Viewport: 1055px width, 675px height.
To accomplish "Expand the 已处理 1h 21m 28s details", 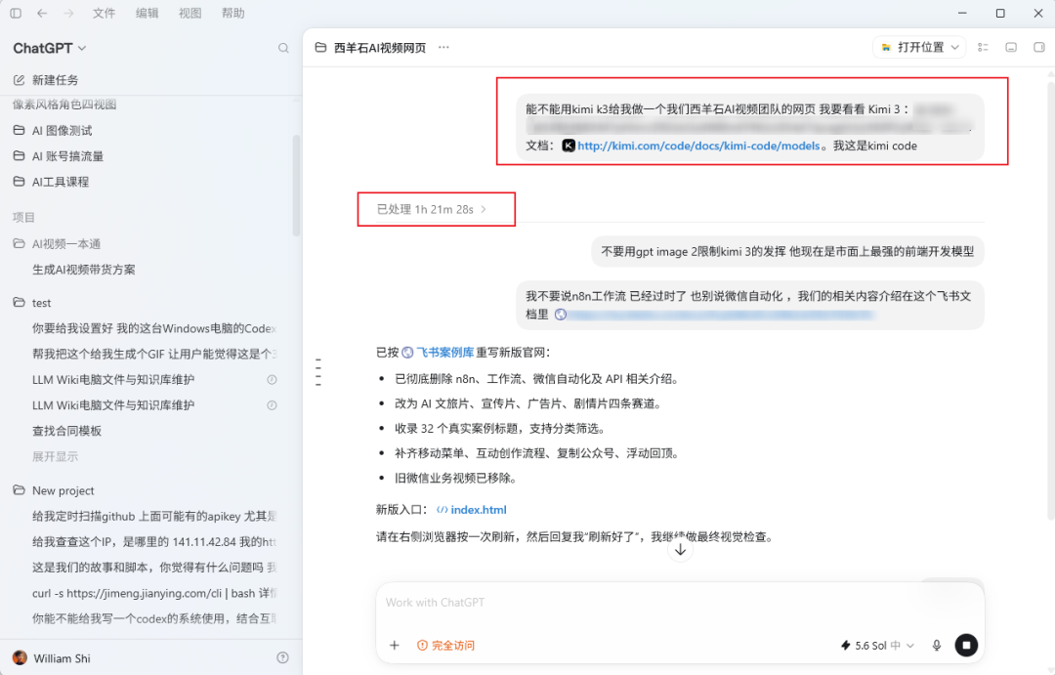I will (432, 209).
